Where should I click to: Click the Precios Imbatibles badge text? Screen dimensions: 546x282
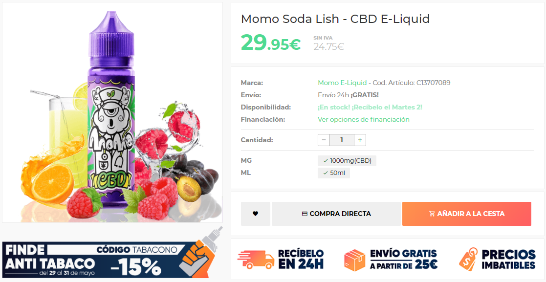point(508,260)
